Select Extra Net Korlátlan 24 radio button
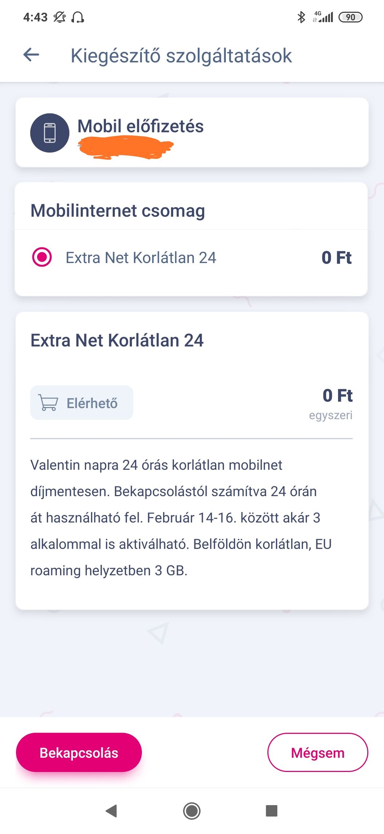This screenshot has height=834, width=384. click(x=42, y=257)
